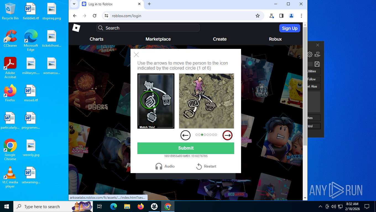
Task: Open Firefox from the taskbar
Action: coord(141,206)
